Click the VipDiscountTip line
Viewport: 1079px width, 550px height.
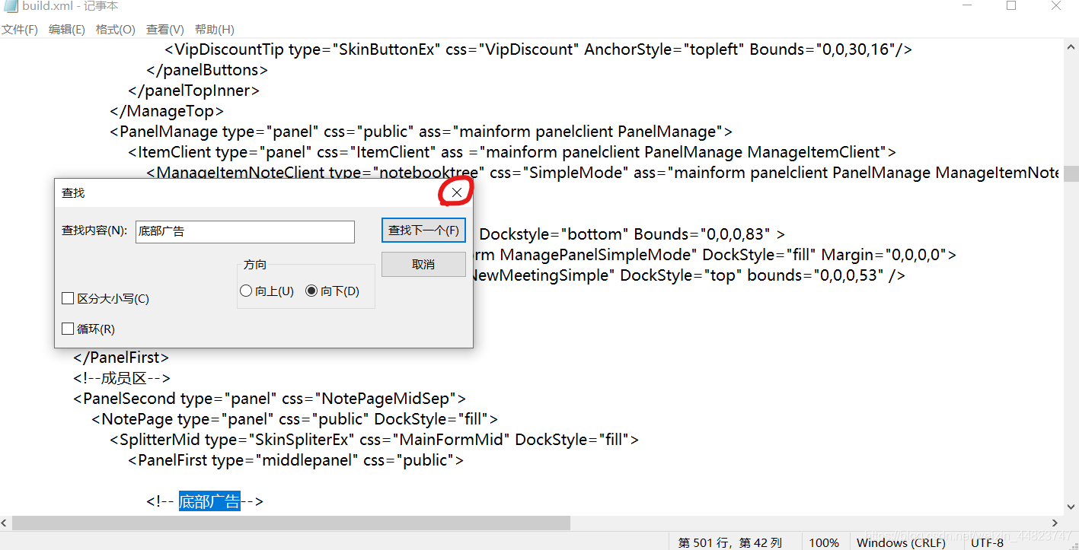(x=538, y=49)
